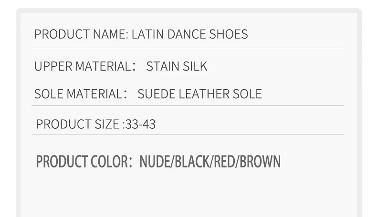Click the word LEATHER in sole material
Screen dimensions: 377x217
(x=204, y=94)
